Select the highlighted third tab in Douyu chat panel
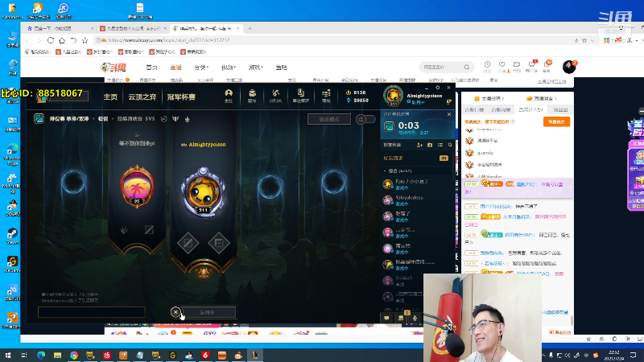 coord(530,109)
